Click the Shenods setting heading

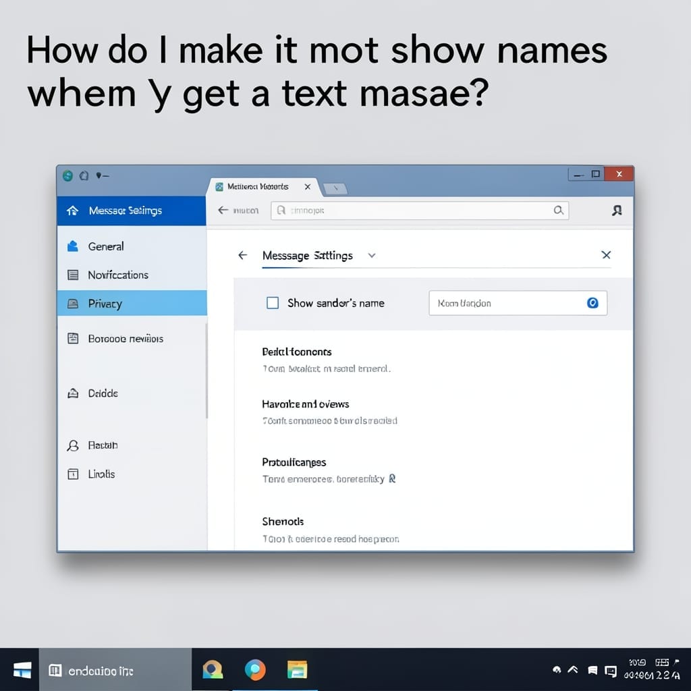[x=283, y=522]
